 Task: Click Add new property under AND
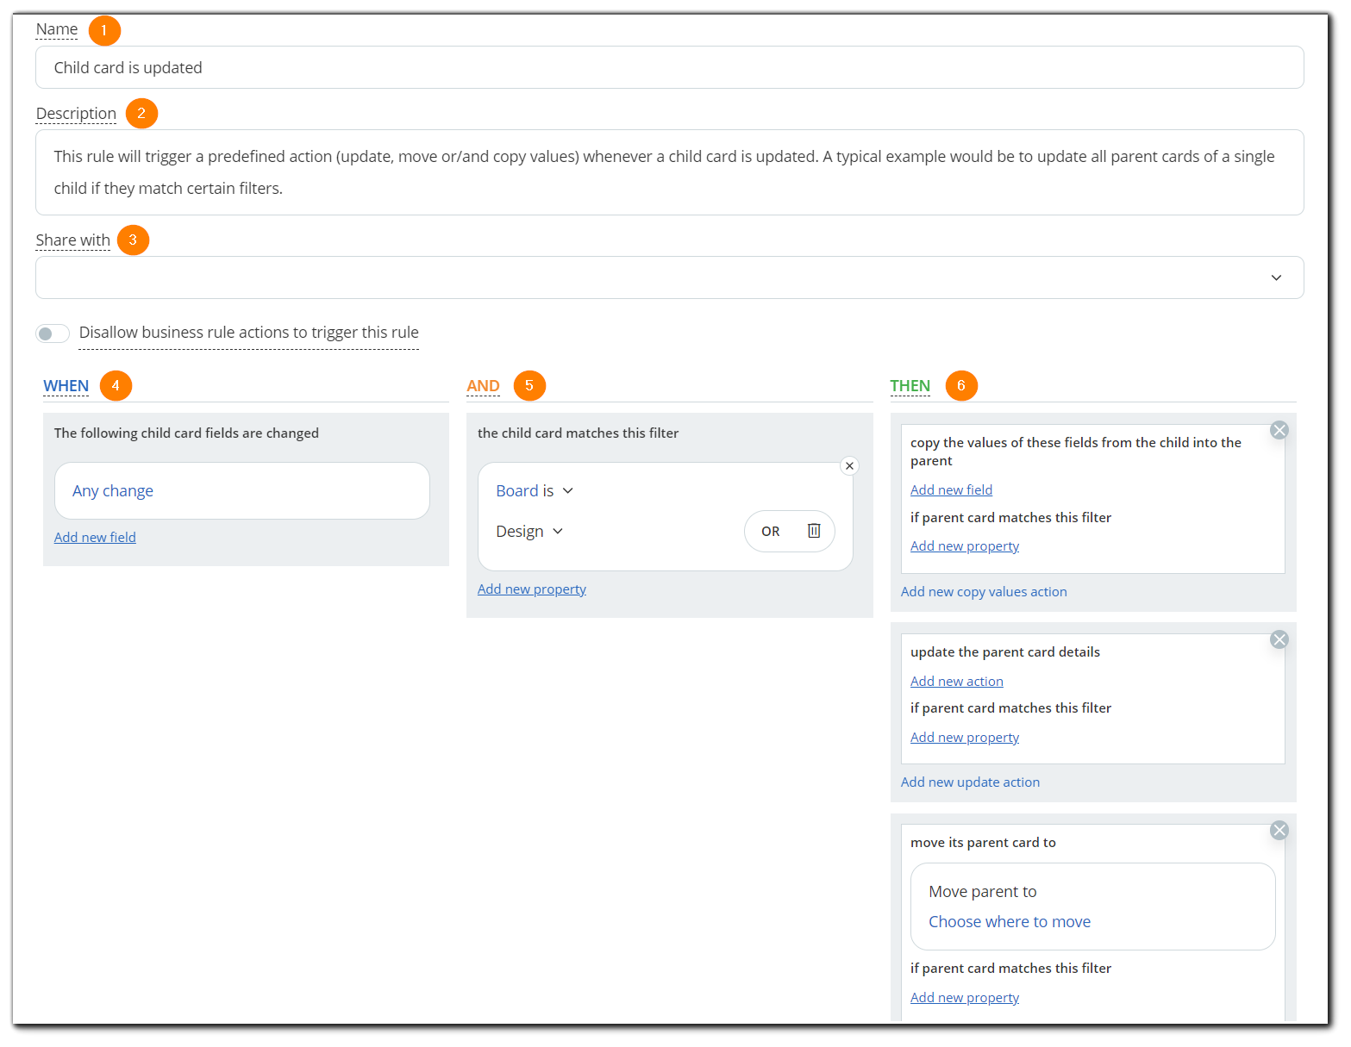point(531,589)
